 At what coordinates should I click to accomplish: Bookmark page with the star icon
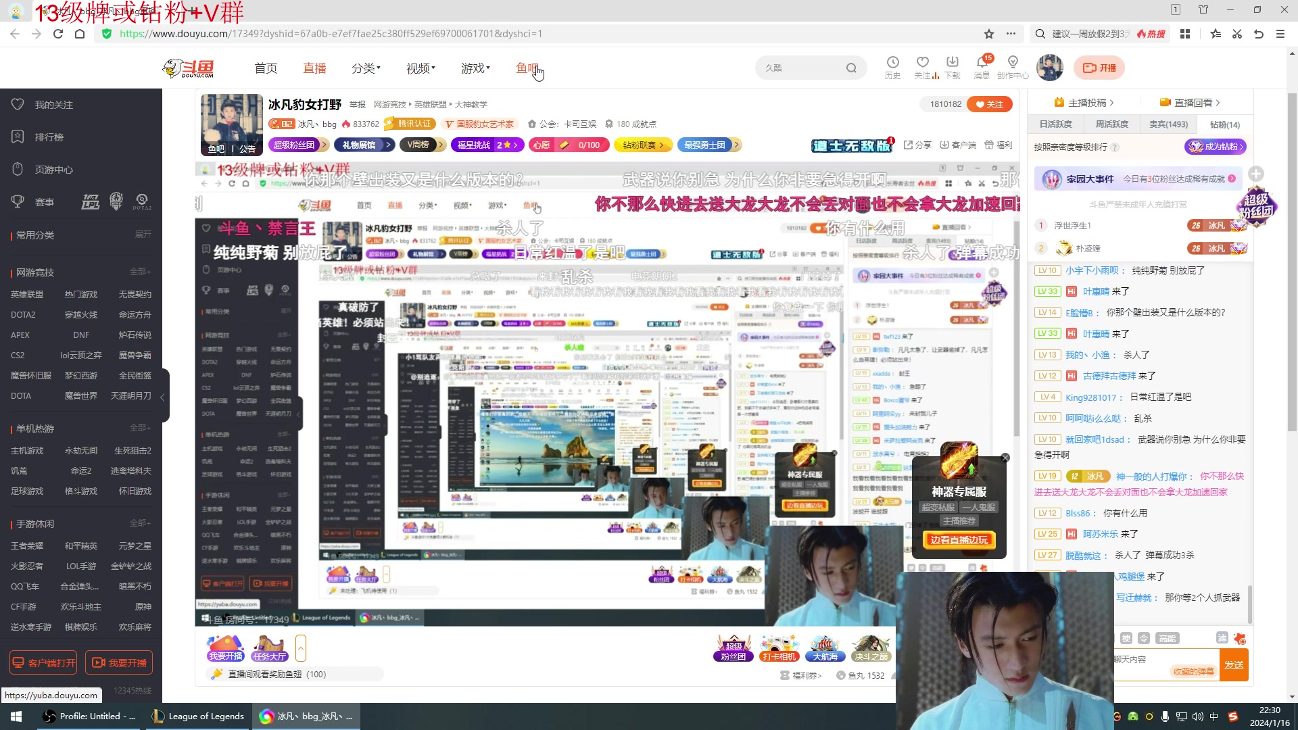[989, 34]
